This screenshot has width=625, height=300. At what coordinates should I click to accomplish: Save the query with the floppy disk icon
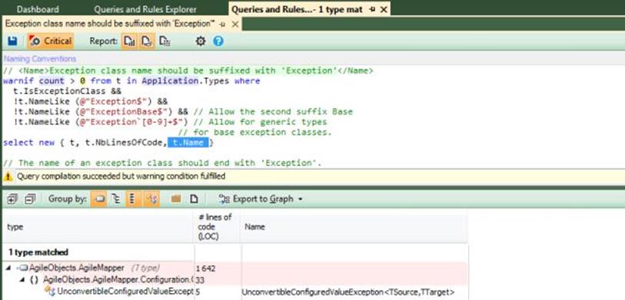(x=12, y=41)
